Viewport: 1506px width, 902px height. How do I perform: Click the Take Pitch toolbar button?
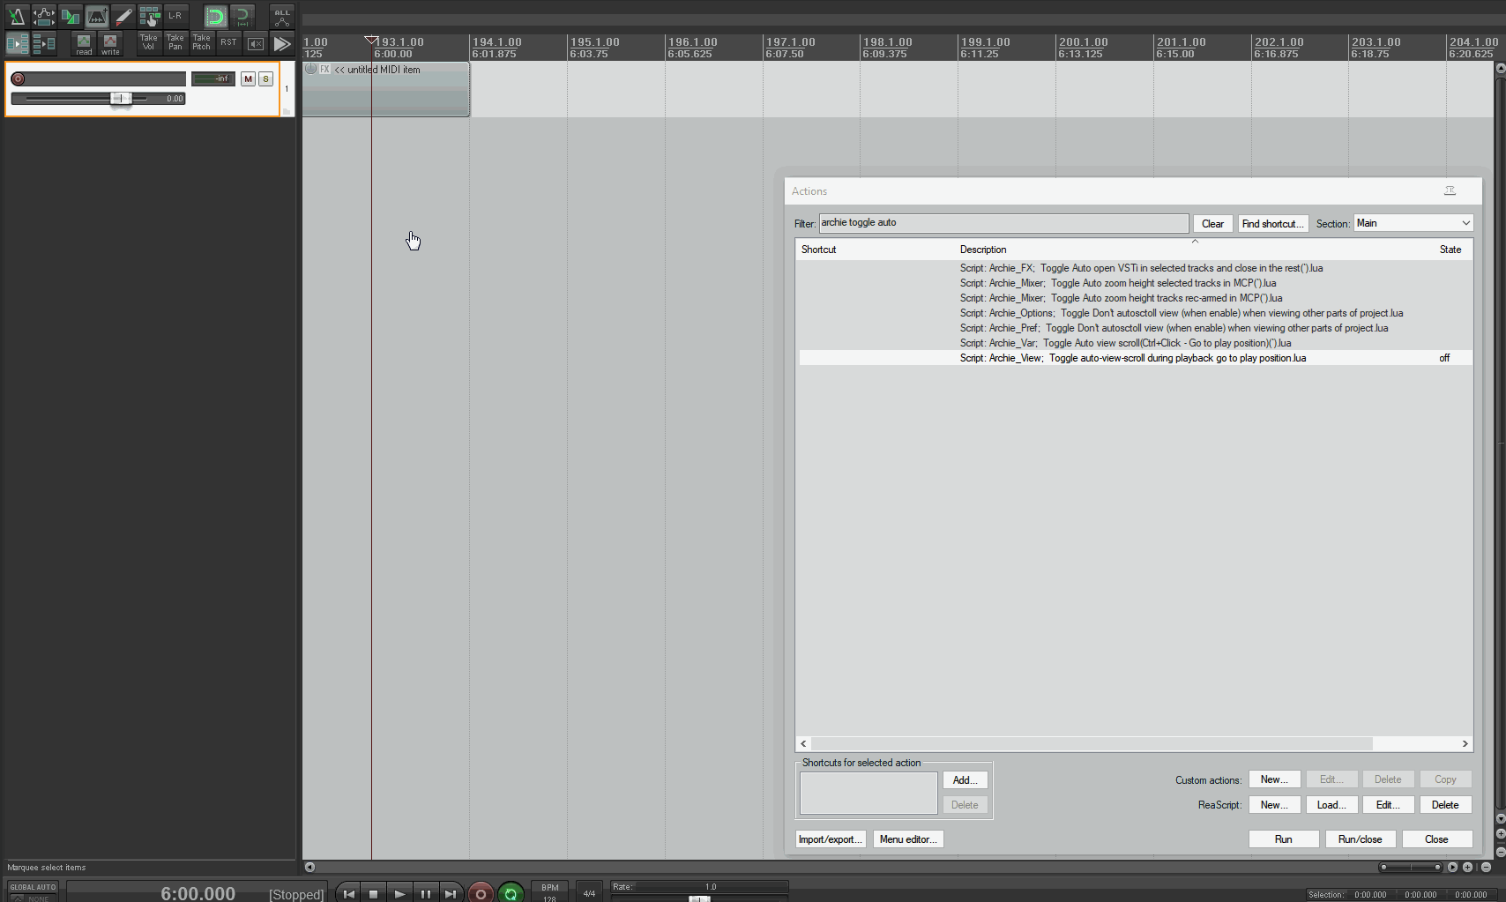pos(202,42)
